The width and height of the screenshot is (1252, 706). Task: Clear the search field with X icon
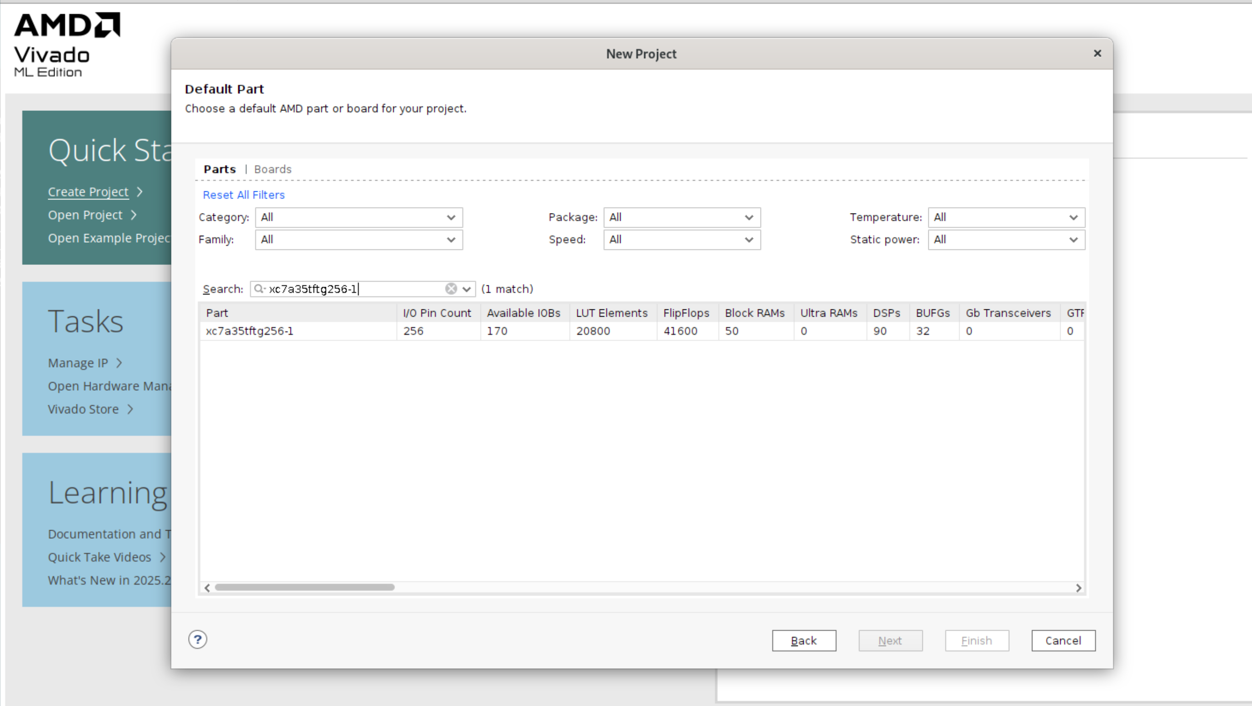point(451,289)
